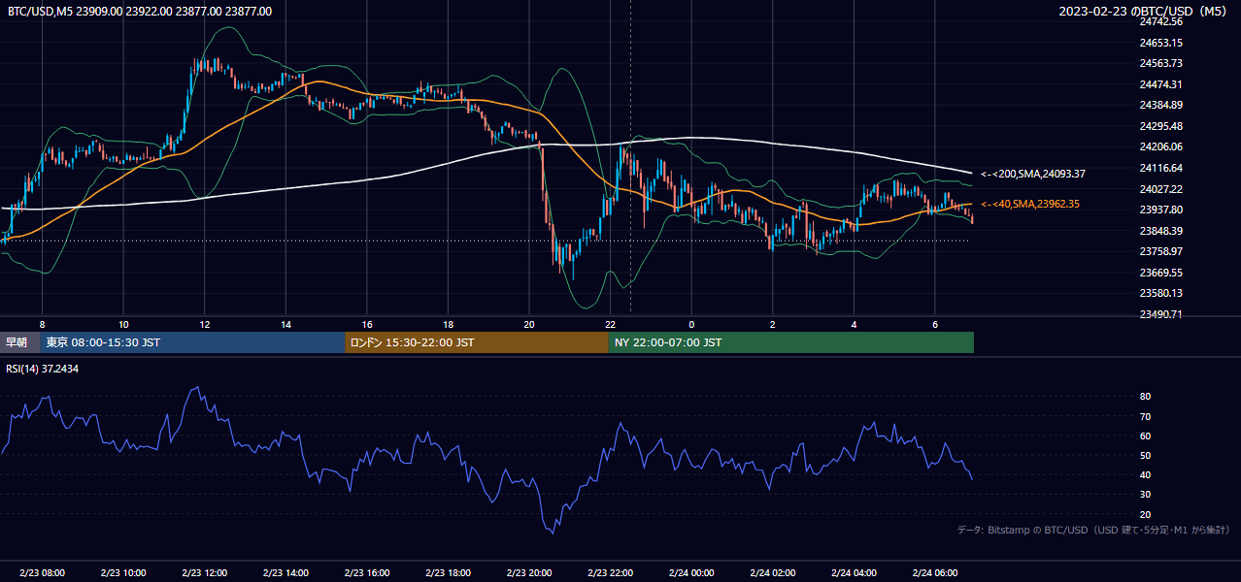Click the 早朝 session bar segment
1241x582 pixels.
20,342
